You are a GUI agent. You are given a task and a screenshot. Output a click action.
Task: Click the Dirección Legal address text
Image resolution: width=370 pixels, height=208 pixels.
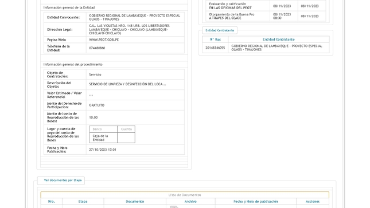coord(129,29)
